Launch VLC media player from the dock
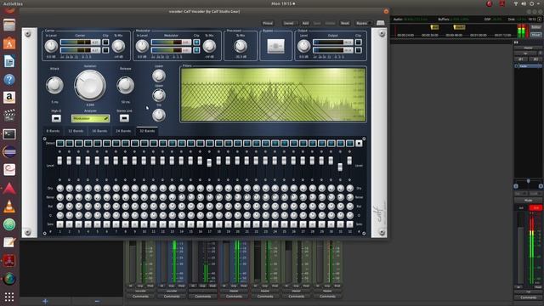544x306 pixels. (x=9, y=207)
